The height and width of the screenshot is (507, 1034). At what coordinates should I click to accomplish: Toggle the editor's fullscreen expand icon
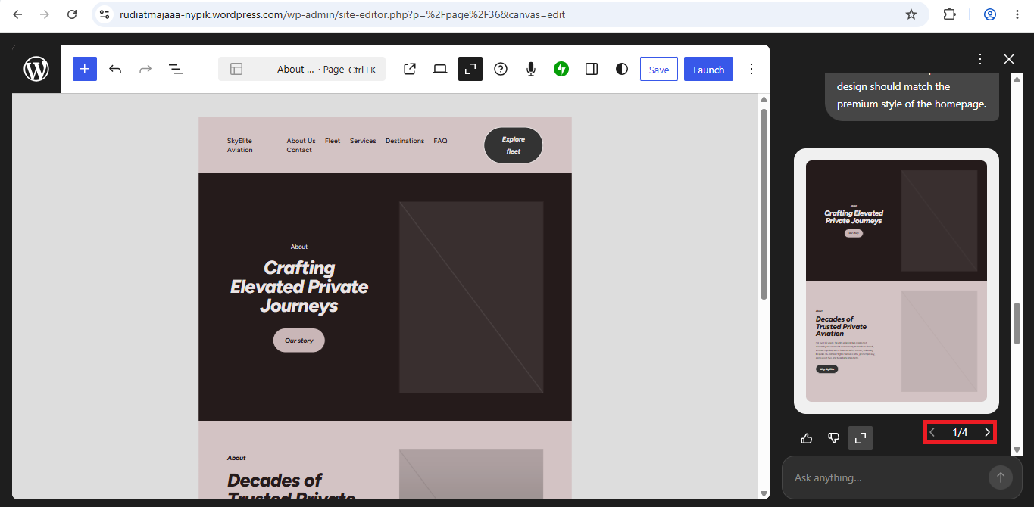(470, 69)
